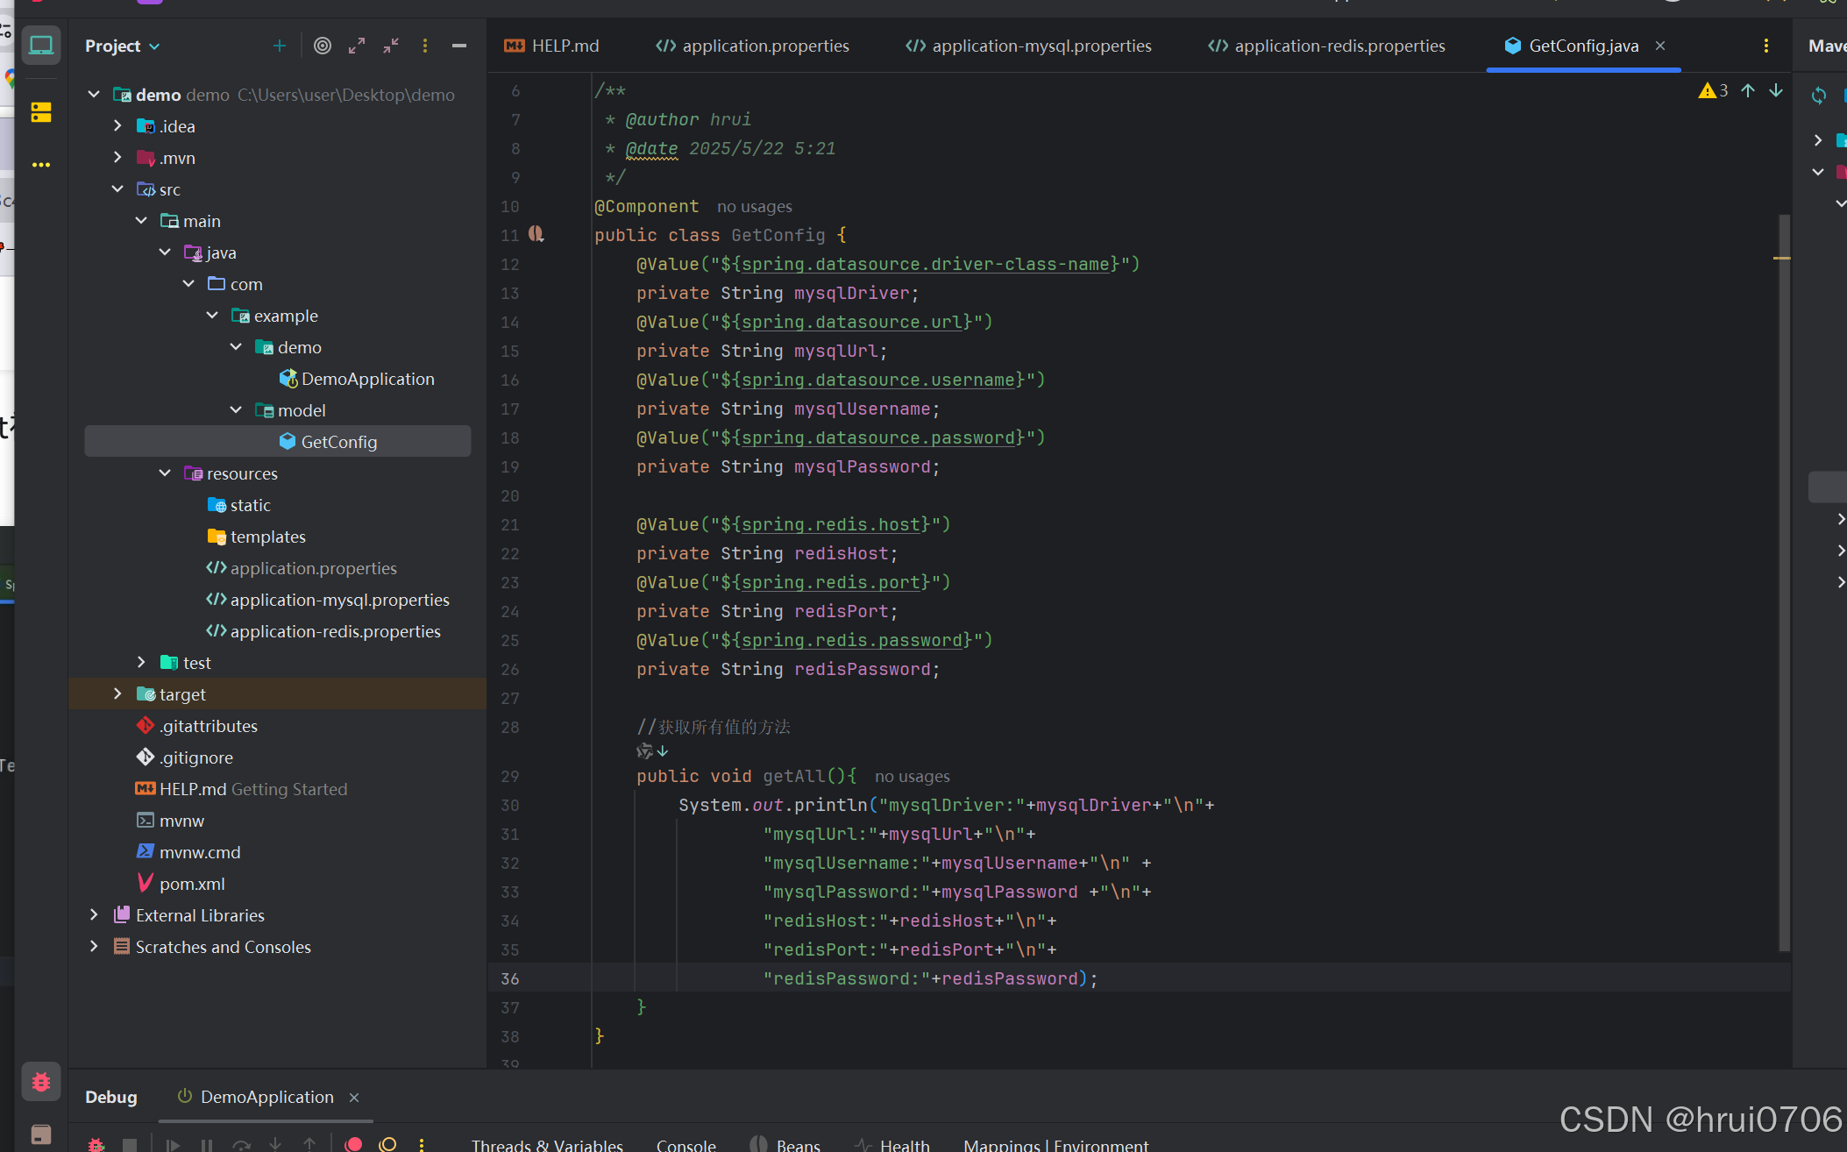Screen dimensions: 1847x1152
Task: Click the warnings indicator showing 3 problems
Action: [x=1713, y=90]
